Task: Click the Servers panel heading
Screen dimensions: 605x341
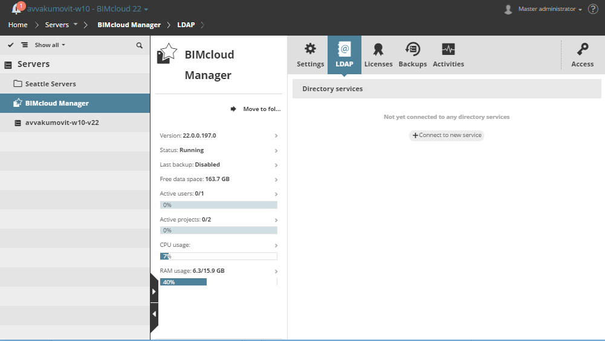Action: click(34, 64)
